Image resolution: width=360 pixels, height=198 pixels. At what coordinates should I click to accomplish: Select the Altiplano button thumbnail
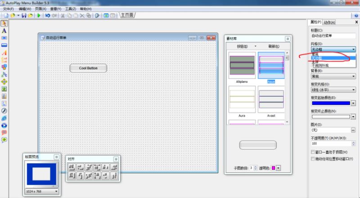point(242,65)
